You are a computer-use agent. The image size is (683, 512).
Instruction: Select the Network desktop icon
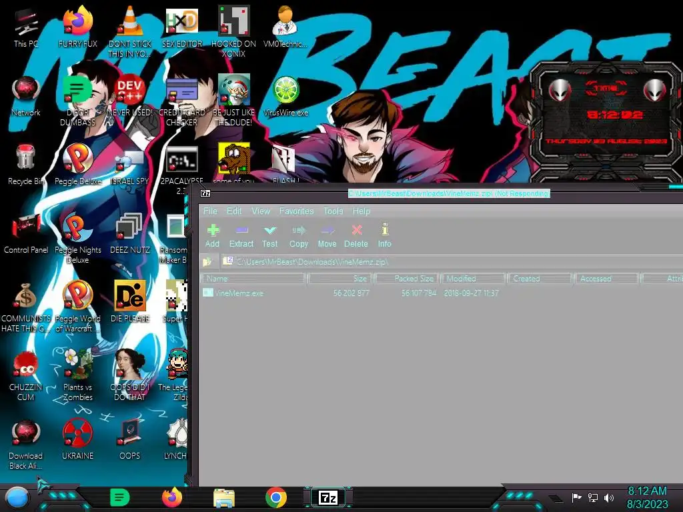click(x=26, y=96)
